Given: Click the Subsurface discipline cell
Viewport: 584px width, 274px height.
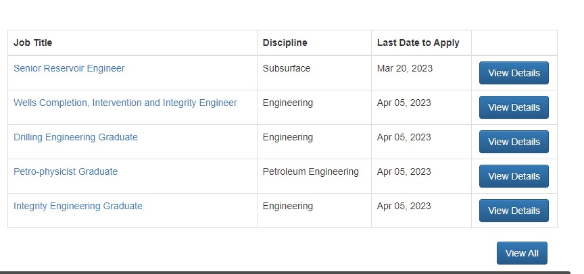Looking at the screenshot, I should 287,68.
